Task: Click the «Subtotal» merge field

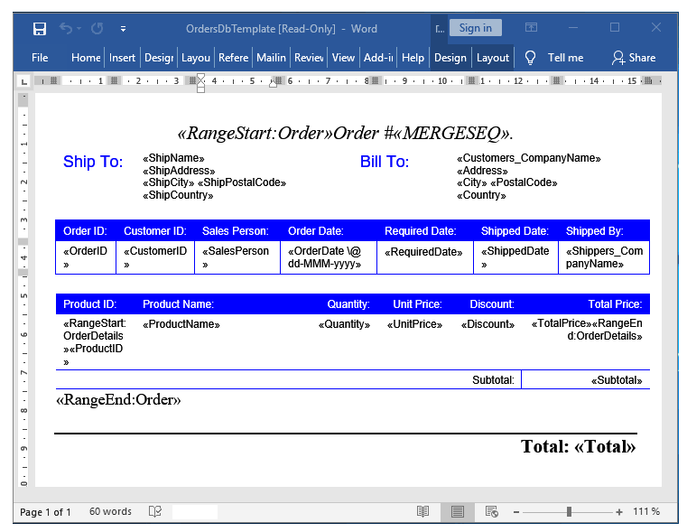Action: coord(617,380)
